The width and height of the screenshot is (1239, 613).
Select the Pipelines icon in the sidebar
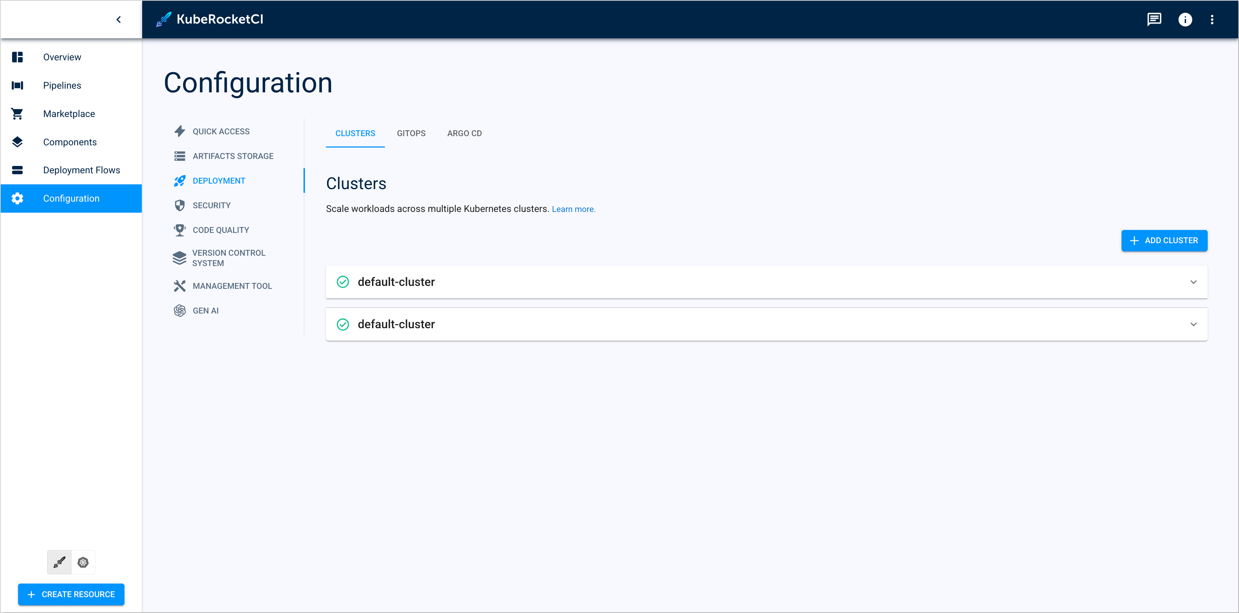(x=17, y=85)
